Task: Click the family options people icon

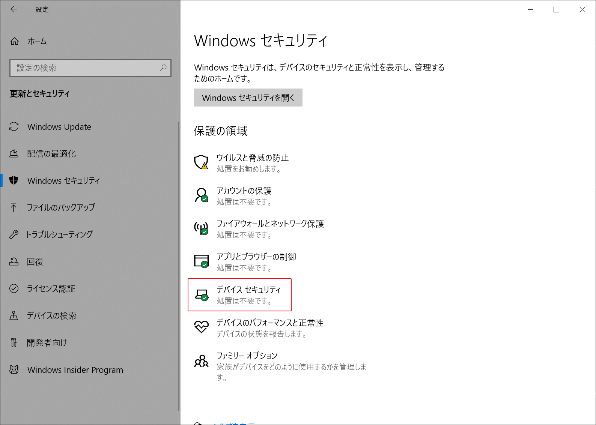Action: pos(201,361)
